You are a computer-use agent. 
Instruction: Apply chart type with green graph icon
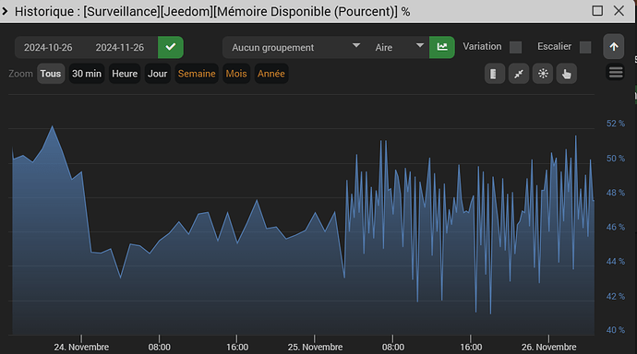coord(442,47)
